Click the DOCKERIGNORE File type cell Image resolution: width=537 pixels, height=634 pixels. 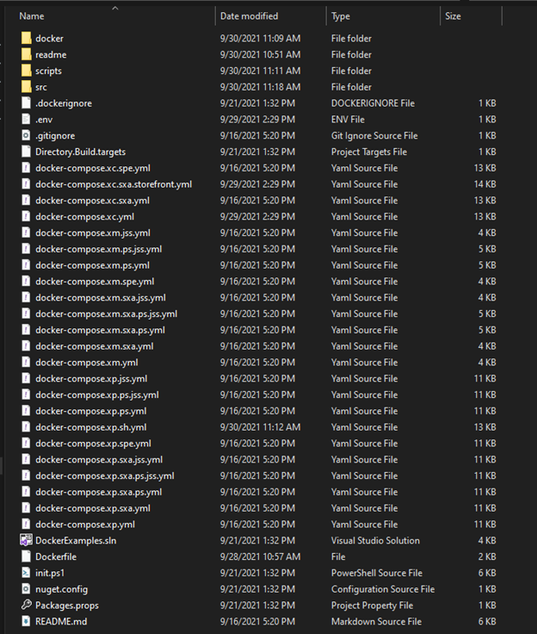pos(373,103)
